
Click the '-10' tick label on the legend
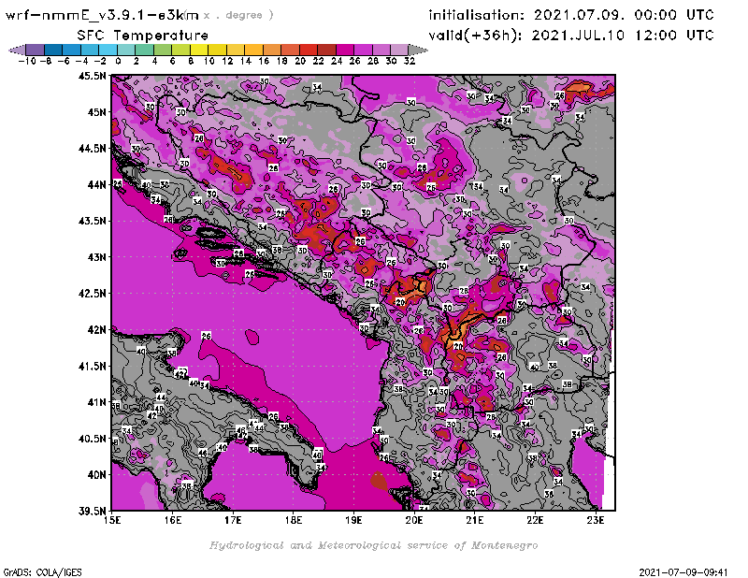pyautogui.click(x=27, y=61)
